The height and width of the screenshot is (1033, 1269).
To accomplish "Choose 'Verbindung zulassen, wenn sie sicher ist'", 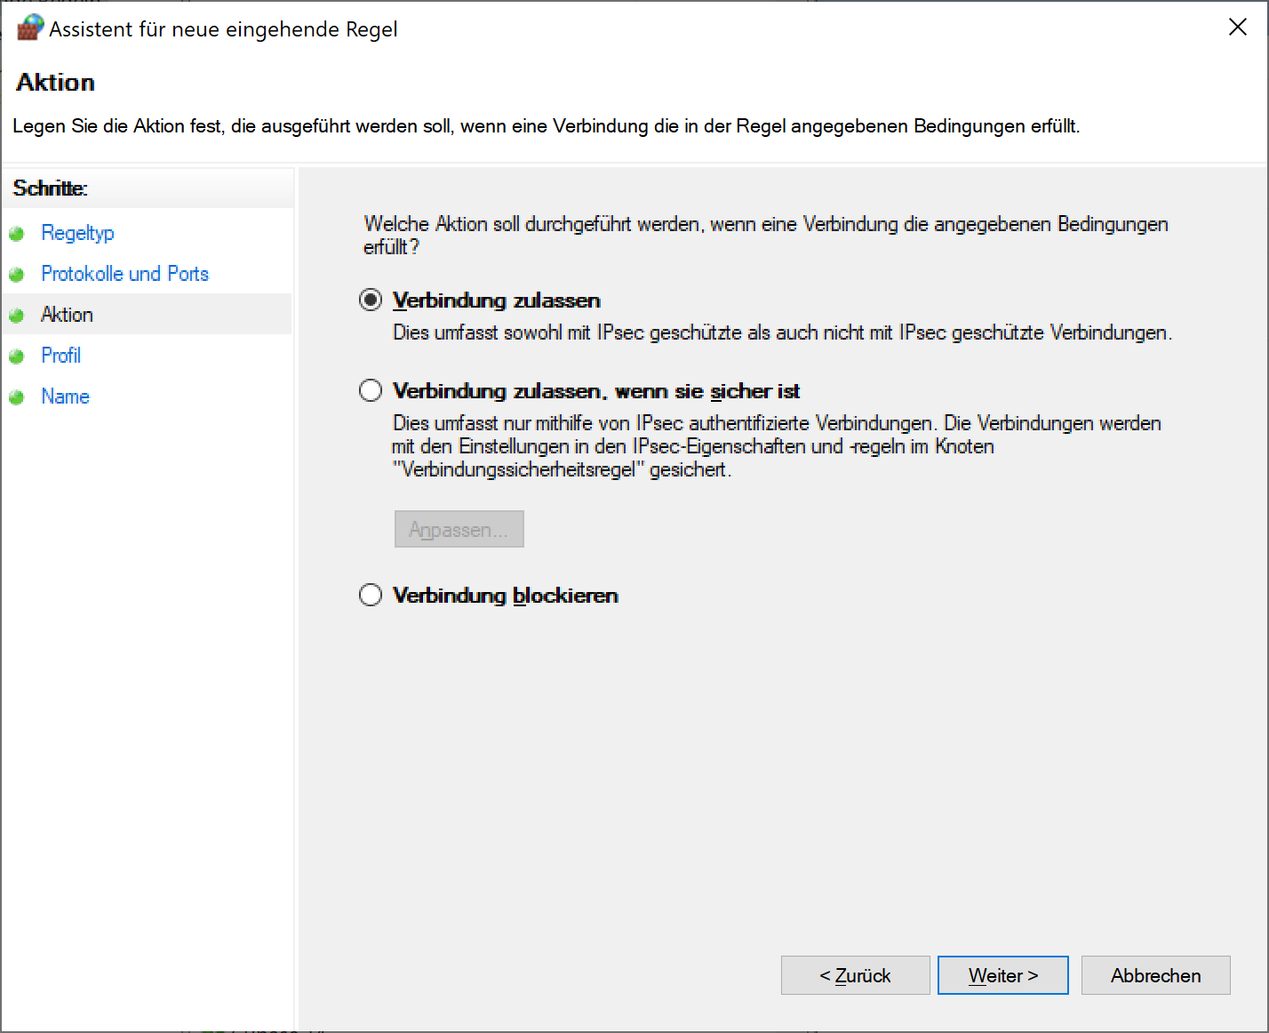I will tap(371, 391).
